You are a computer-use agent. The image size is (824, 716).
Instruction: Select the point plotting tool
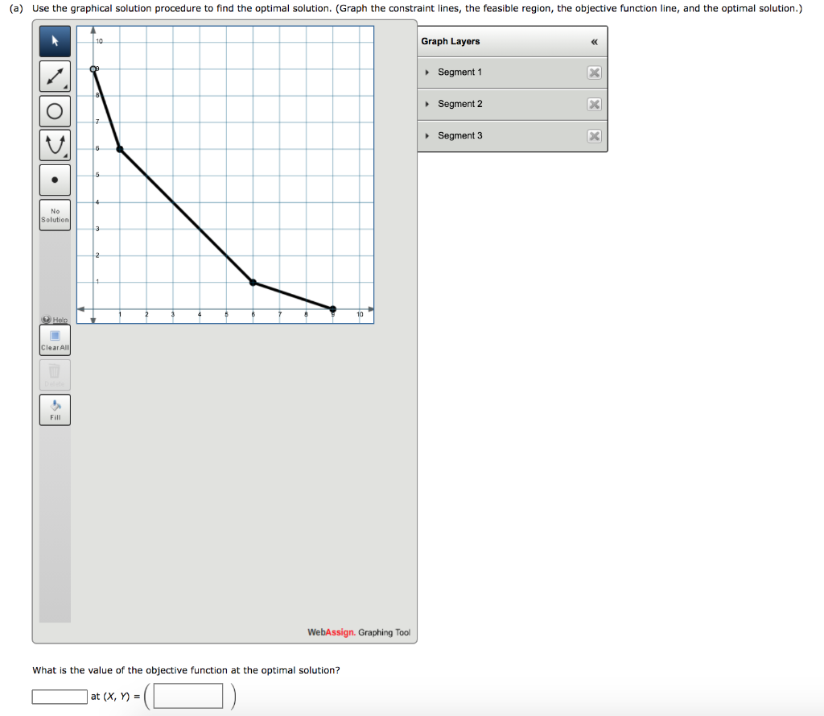pyautogui.click(x=54, y=179)
